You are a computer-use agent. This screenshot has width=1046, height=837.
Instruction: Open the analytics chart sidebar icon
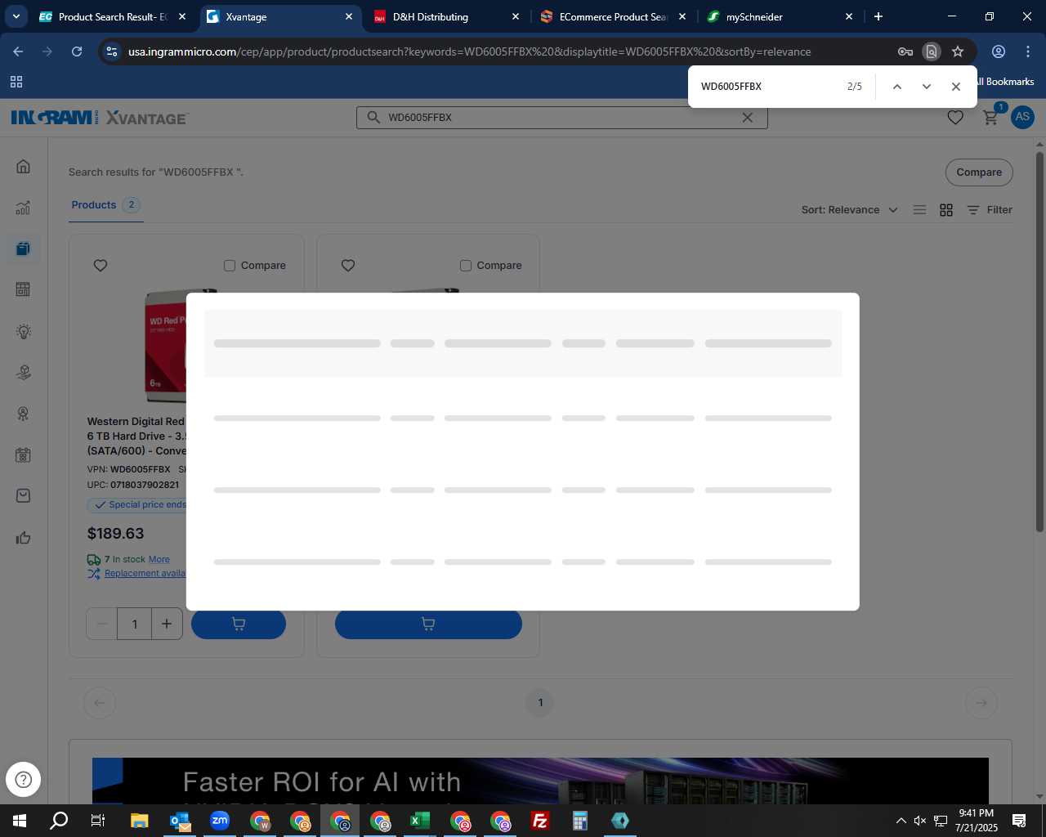click(23, 208)
